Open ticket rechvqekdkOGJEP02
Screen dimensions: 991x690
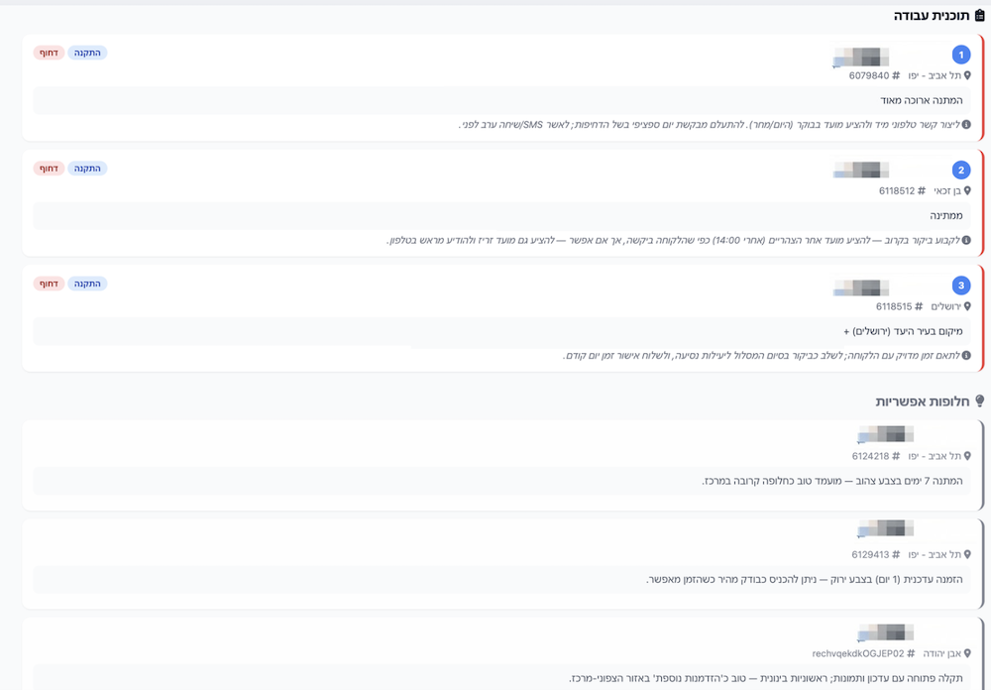(x=857, y=654)
